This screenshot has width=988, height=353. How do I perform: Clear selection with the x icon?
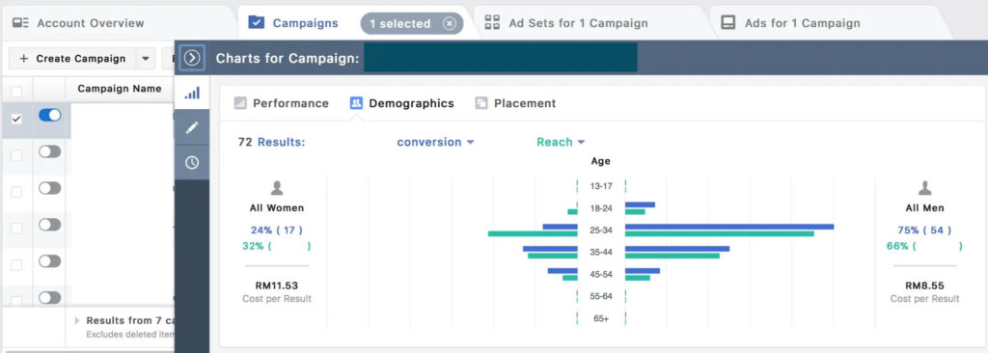449,23
